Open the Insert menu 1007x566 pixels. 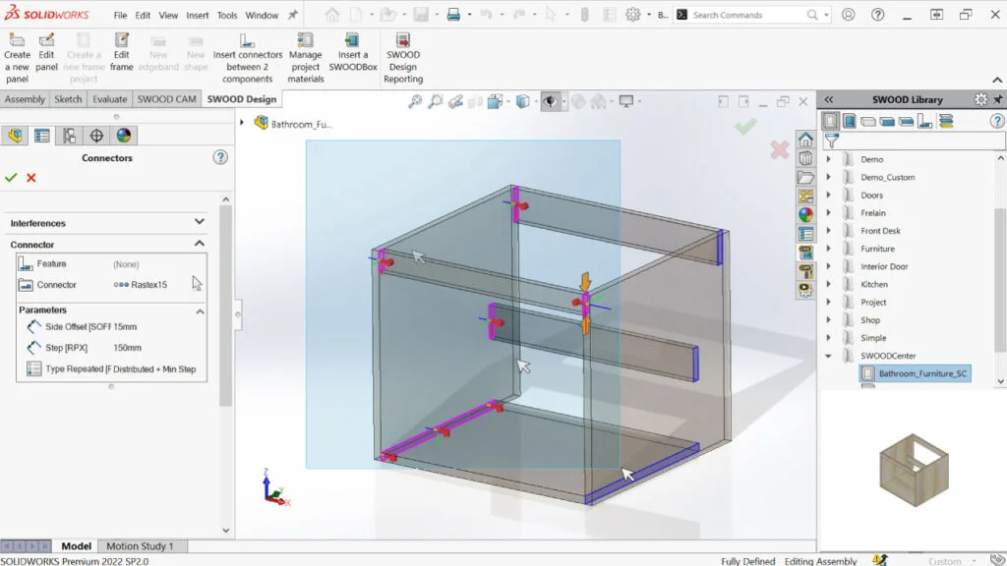pos(197,16)
